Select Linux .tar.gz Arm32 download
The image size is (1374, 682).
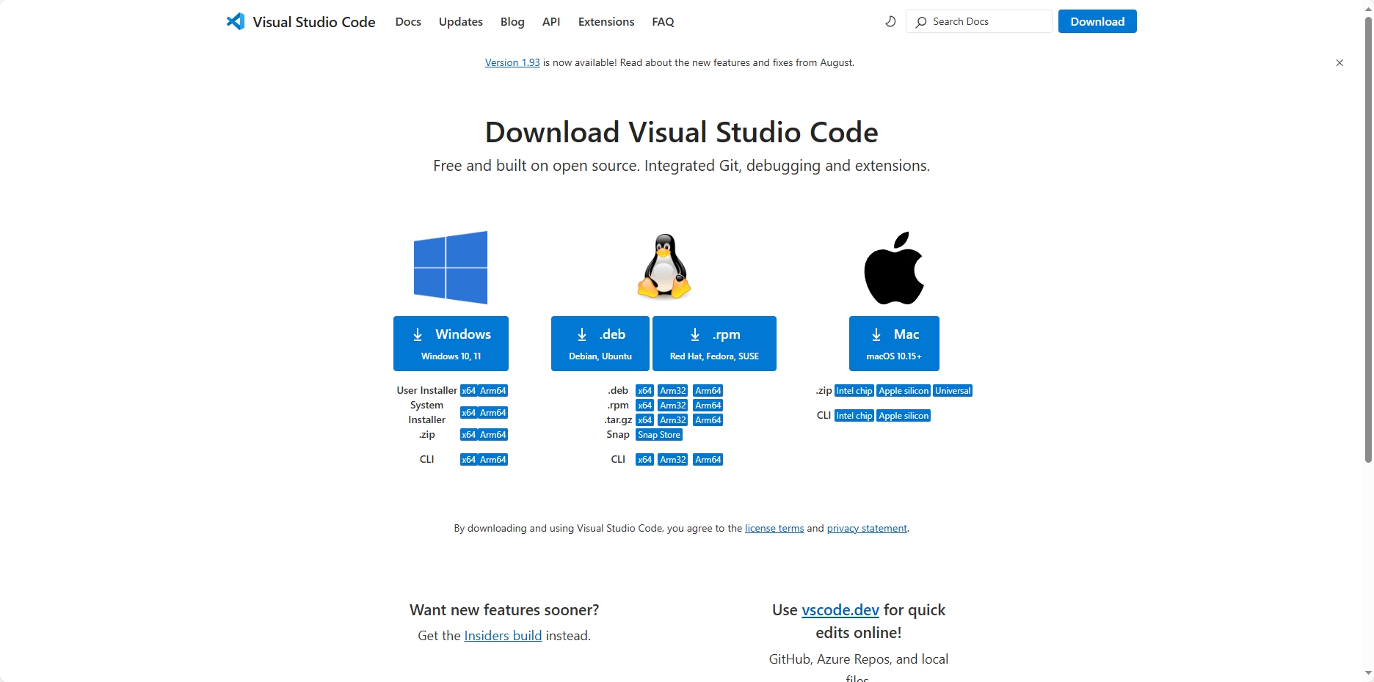click(673, 420)
